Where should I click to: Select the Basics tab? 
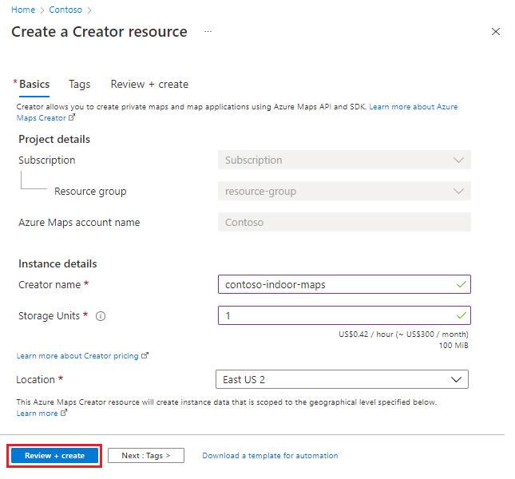[x=34, y=84]
